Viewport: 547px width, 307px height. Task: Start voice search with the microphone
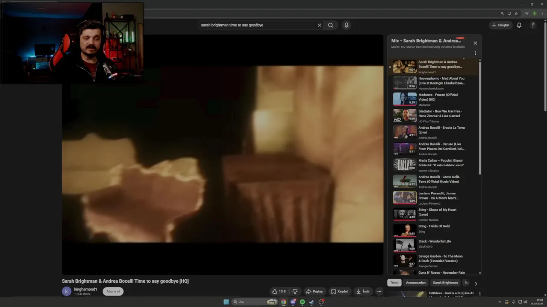pos(347,25)
